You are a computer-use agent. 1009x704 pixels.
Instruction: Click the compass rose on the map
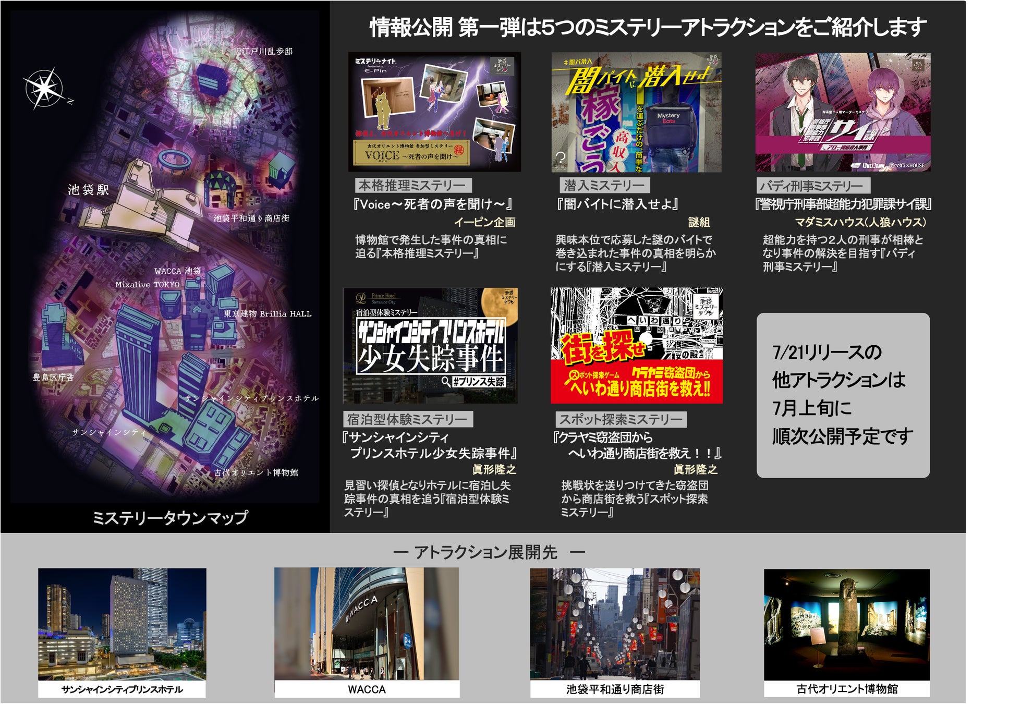tap(45, 88)
